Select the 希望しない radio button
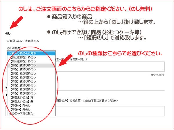The height and width of the screenshot is (130, 174). 8,41
